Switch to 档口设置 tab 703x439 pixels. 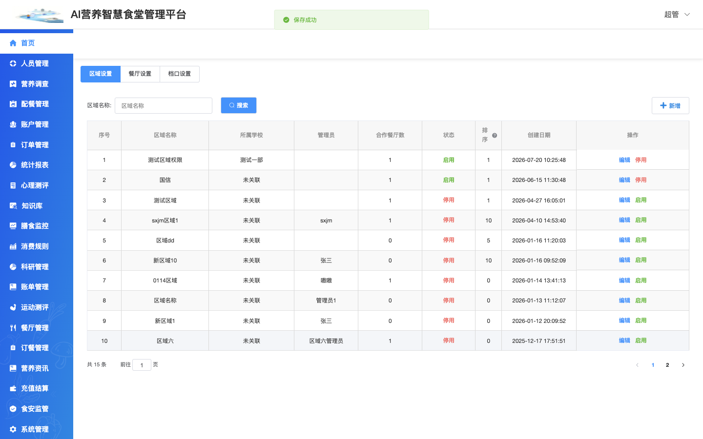(x=180, y=74)
